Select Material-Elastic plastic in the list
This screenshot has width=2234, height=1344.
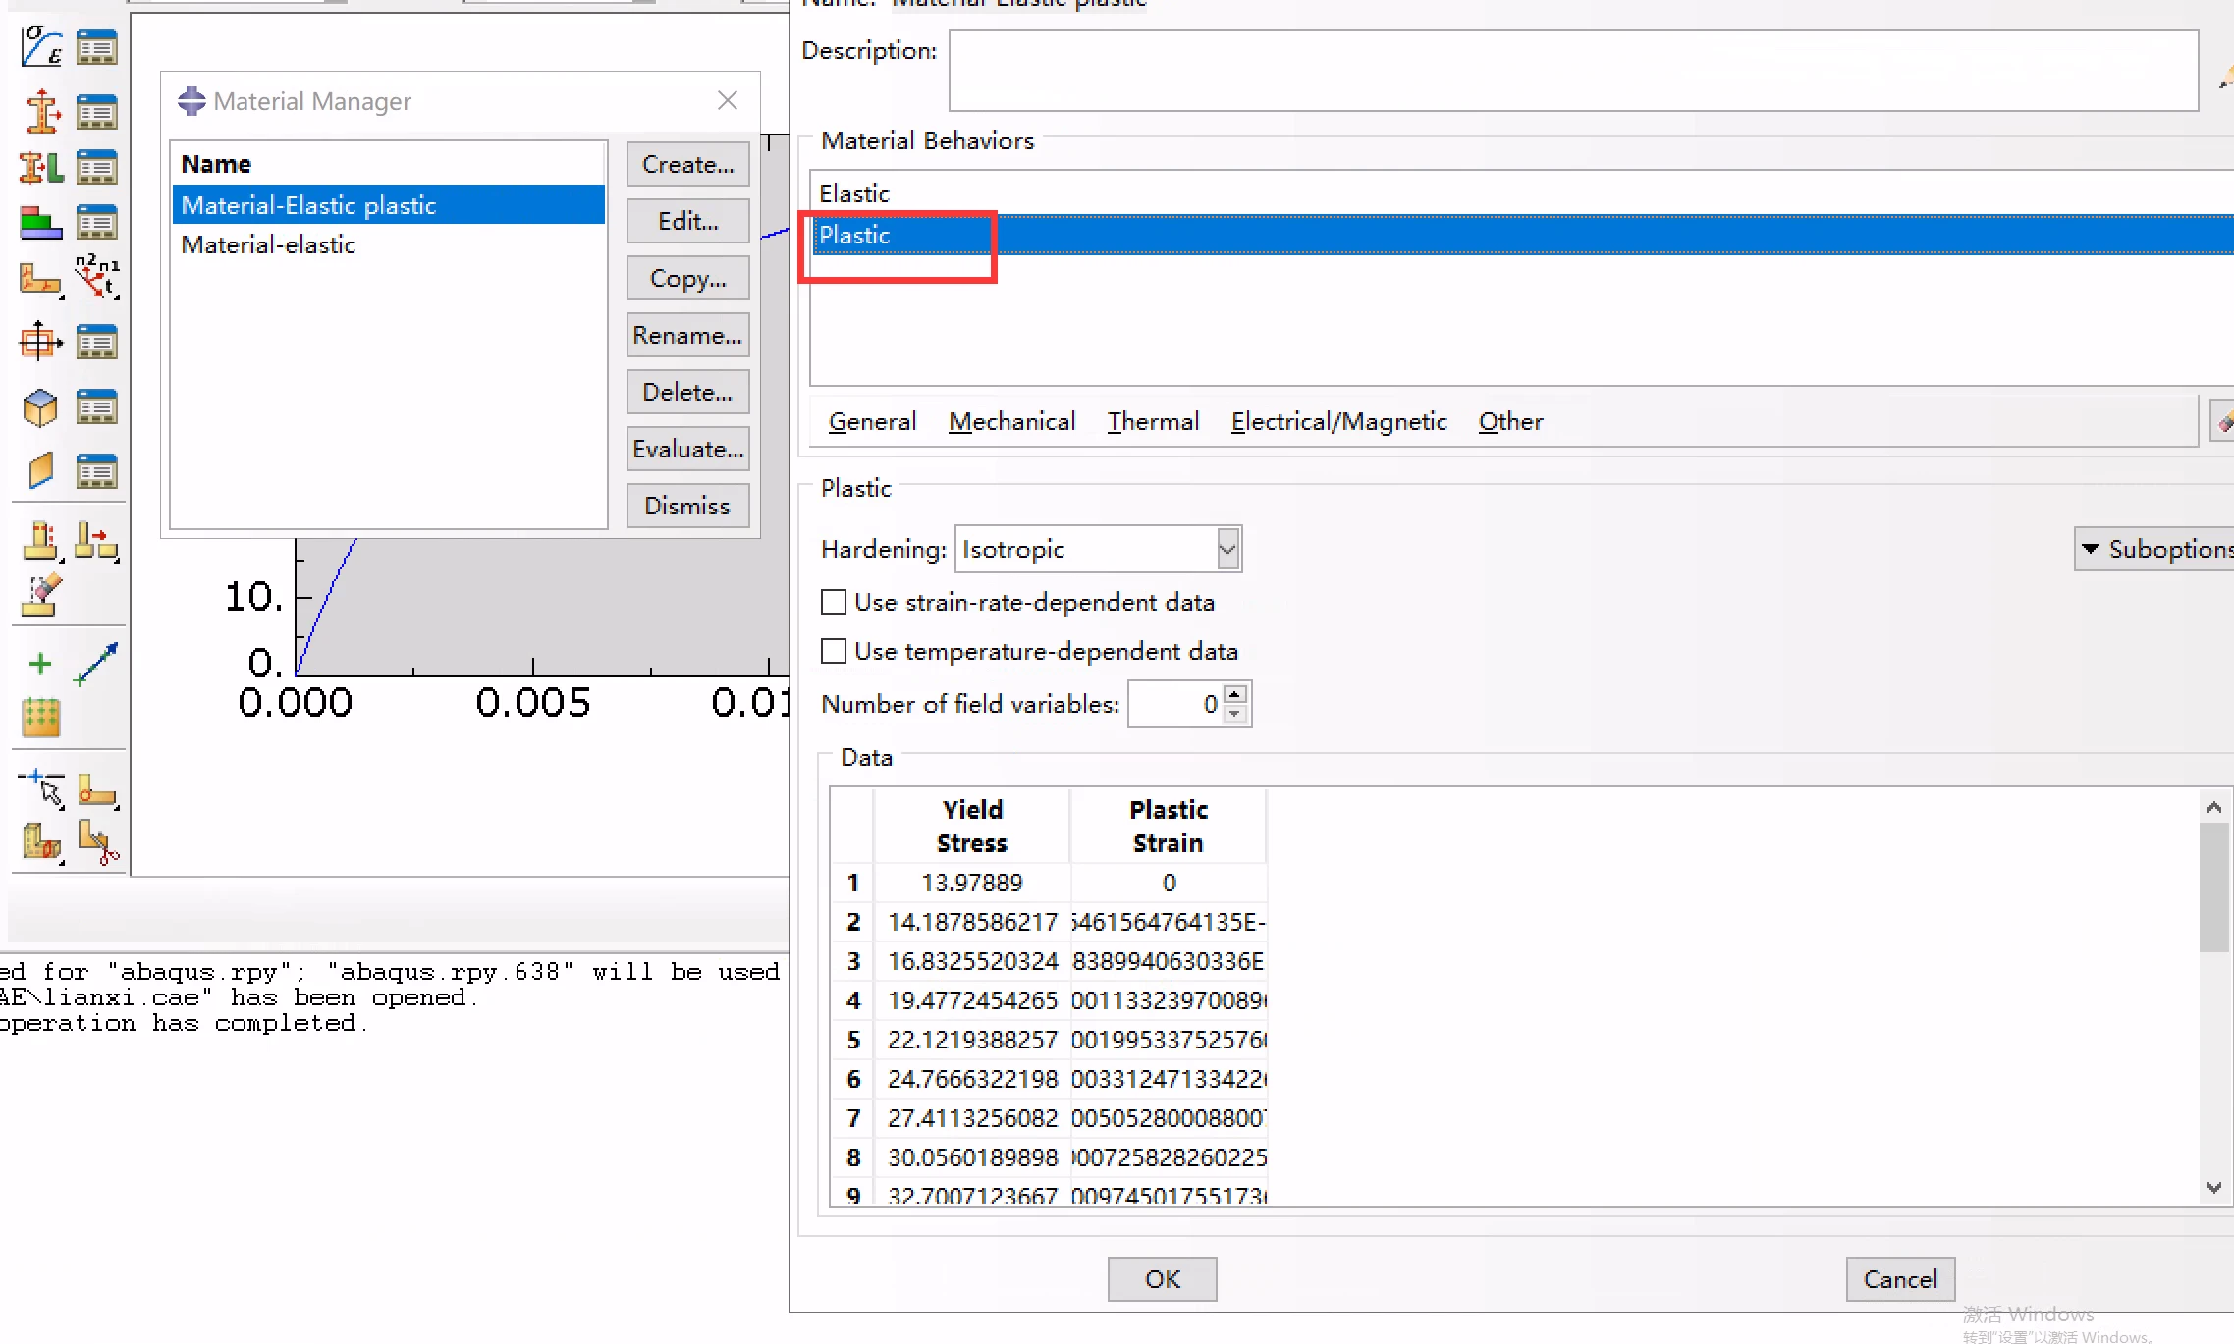pyautogui.click(x=389, y=205)
